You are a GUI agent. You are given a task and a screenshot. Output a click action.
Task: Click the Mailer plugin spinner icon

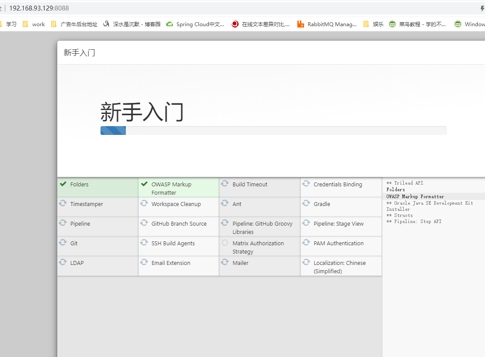(225, 262)
